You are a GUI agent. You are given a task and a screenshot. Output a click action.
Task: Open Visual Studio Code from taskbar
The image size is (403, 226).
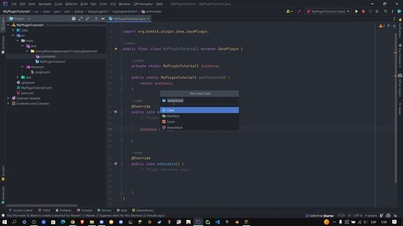[217, 222]
